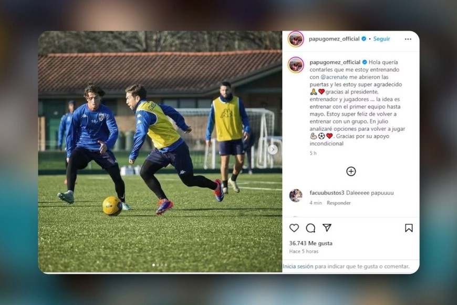This screenshot has height=305, width=457.
Task: Open the three-dot more options menu
Action: [408, 39]
